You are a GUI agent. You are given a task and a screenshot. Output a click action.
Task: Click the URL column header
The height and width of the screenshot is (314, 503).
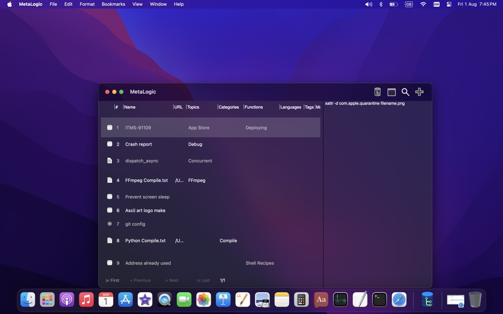pyautogui.click(x=178, y=107)
